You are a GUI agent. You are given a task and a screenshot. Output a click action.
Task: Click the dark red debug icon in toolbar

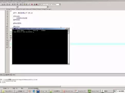pos(37,4)
